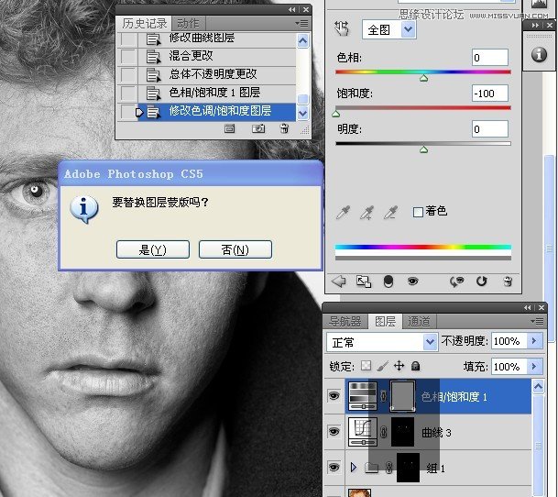Open the info panel icon
The height and width of the screenshot is (497, 558).
tap(539, 54)
